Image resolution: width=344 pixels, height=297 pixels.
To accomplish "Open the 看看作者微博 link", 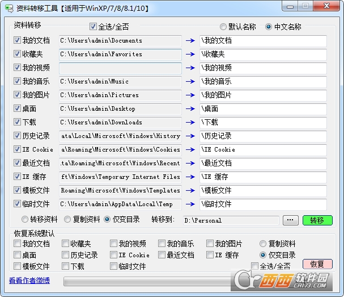I will coord(29,281).
